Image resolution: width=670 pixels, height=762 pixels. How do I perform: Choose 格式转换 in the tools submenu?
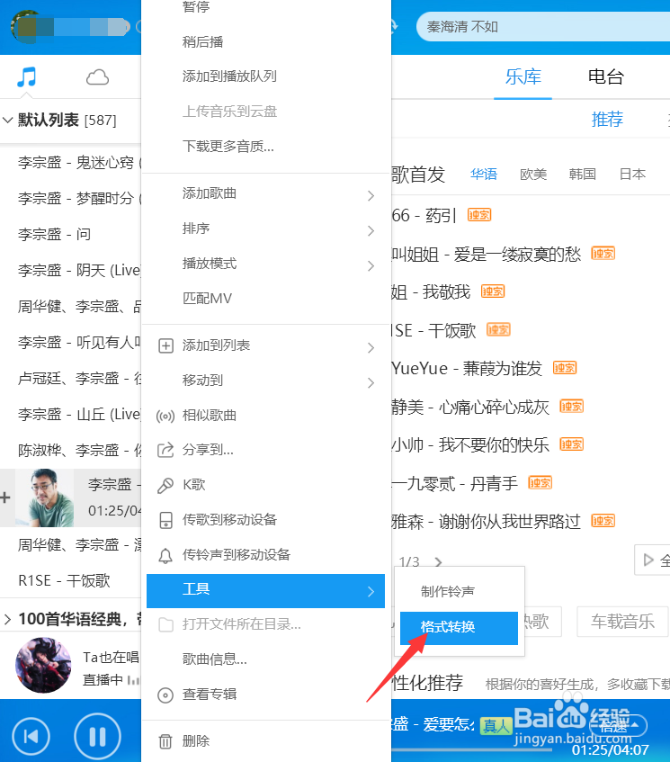[x=459, y=628]
